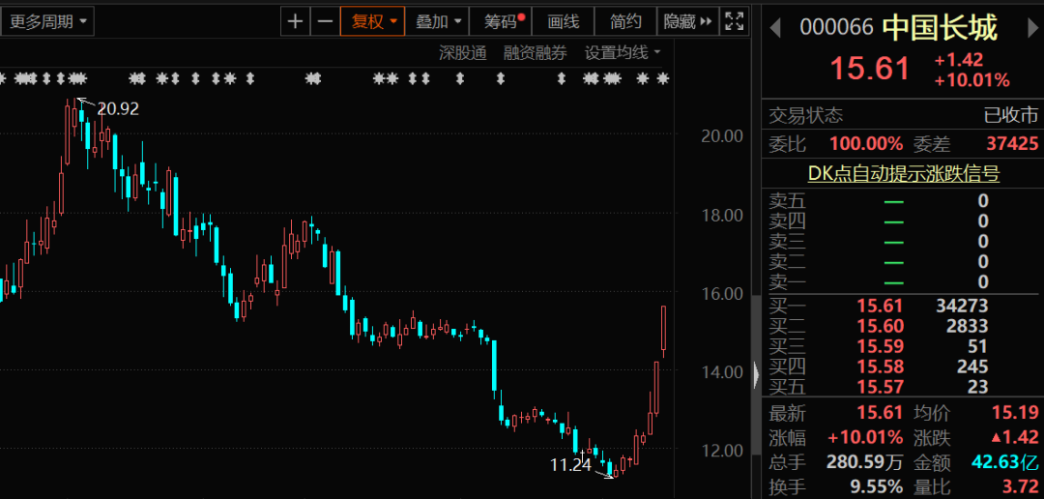Screen dimensions: 1044x499
Task: Open the DK点自动提示涨跌信号 link
Action: (903, 174)
